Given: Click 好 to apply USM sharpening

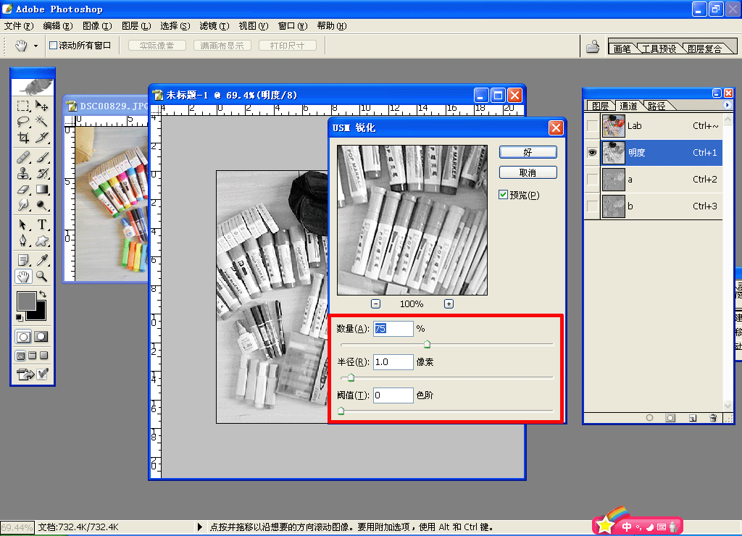Looking at the screenshot, I should (528, 152).
